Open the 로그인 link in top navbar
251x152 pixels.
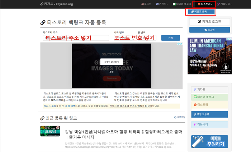[146, 4]
